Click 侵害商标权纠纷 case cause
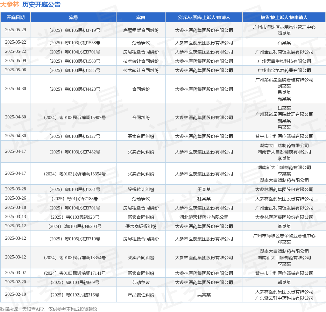326x312 pixels. coord(141,226)
